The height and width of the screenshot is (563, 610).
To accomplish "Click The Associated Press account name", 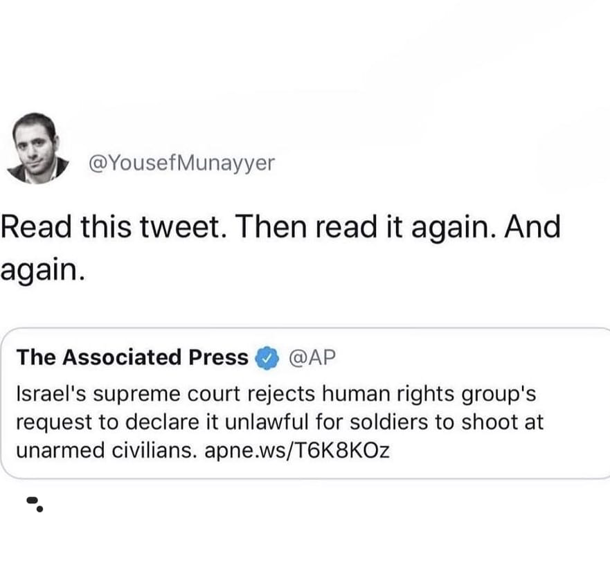I will click(132, 357).
